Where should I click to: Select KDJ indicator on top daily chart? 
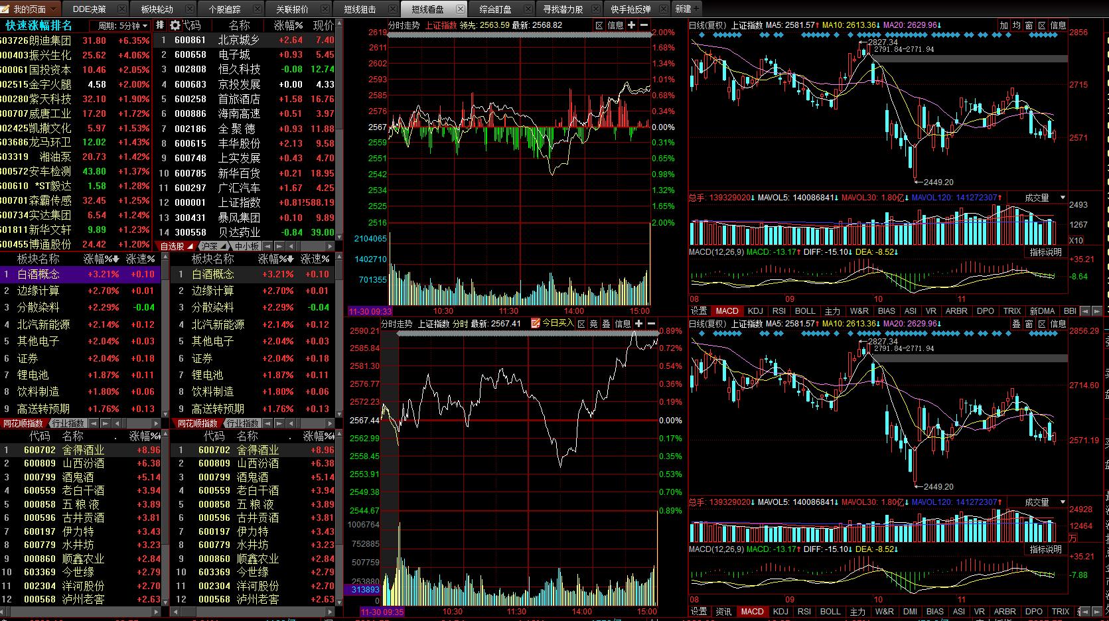(755, 310)
